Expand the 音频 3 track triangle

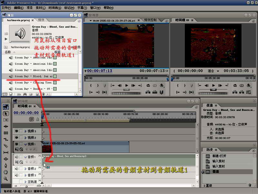click(25, 175)
